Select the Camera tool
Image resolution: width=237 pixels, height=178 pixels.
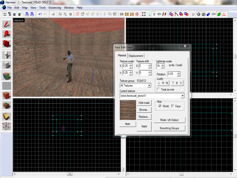pos(7,44)
